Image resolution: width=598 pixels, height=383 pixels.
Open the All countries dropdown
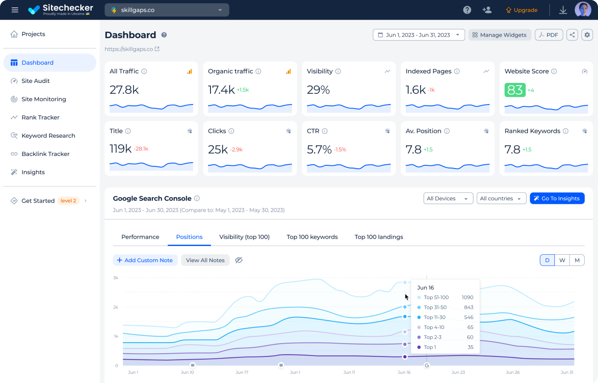click(501, 198)
